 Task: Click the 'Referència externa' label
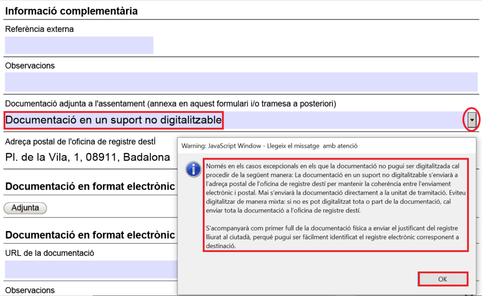(x=40, y=29)
